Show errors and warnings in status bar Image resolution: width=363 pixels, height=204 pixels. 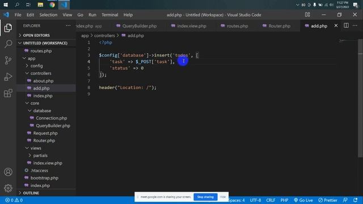(14, 200)
